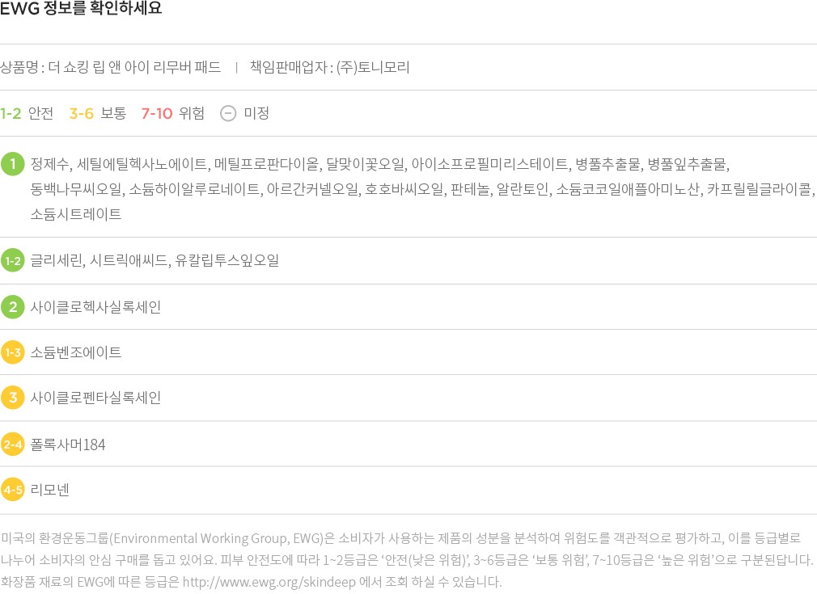Screen dimensions: 817x594
Task: Click the product name 더 쇼킹 립 앤 아이 리무버 패드
Action: (134, 67)
